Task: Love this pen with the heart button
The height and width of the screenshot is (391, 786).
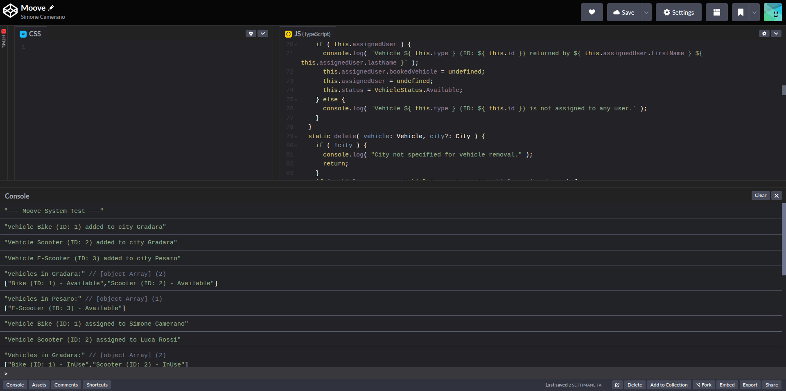Action: point(592,12)
